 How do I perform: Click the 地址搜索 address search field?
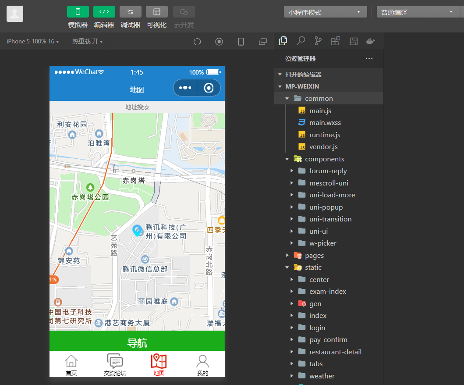pos(137,107)
